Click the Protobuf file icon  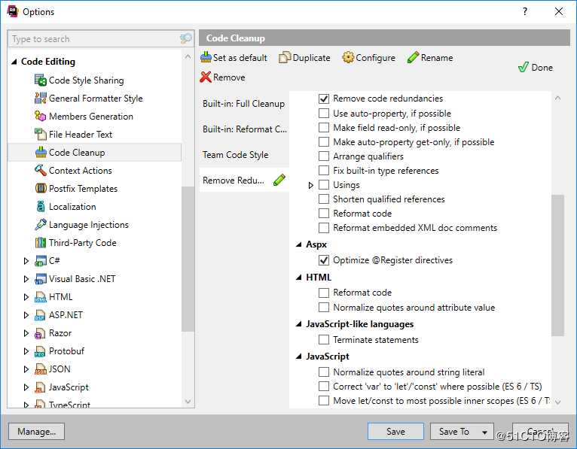point(40,351)
